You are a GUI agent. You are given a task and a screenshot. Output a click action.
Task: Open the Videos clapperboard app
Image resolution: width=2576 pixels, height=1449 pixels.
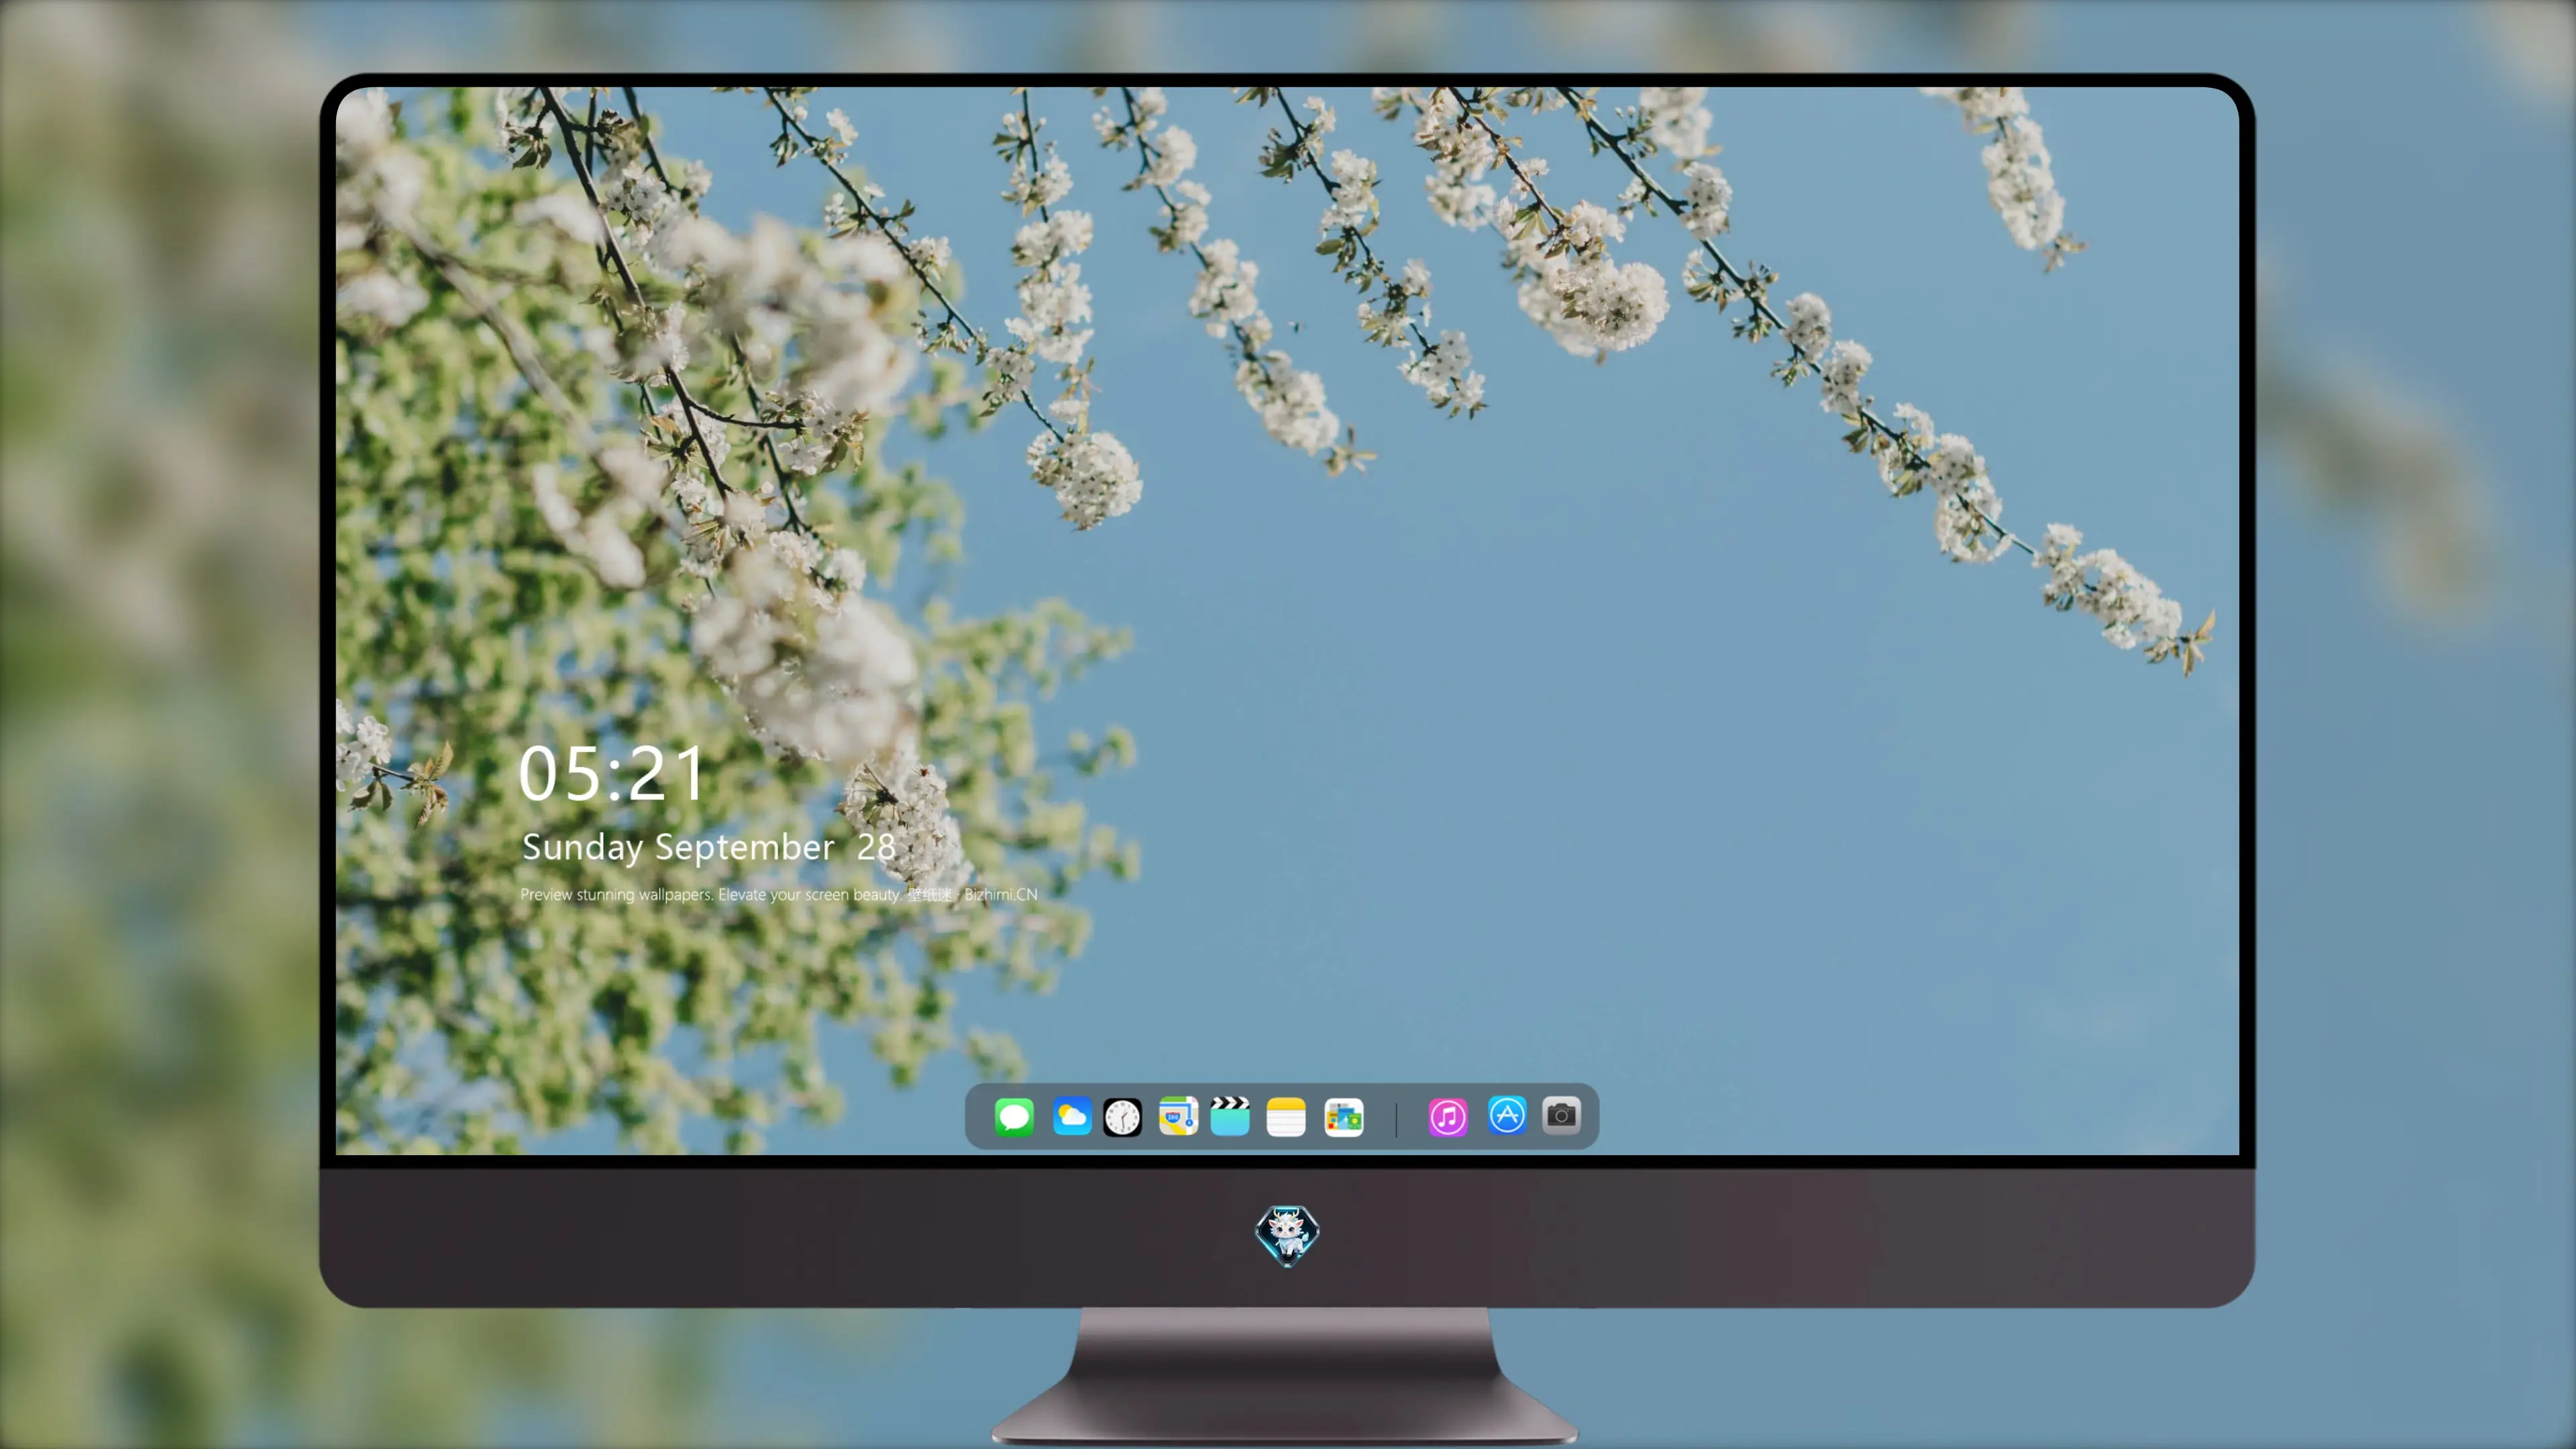point(1230,1116)
